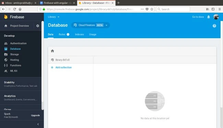Open the Cloud Firestore BETA dropdown
Screen dimensions: 223x128
pos(91,25)
